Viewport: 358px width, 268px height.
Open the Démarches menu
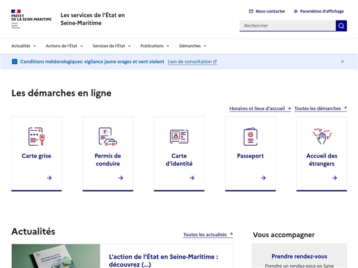tap(192, 46)
